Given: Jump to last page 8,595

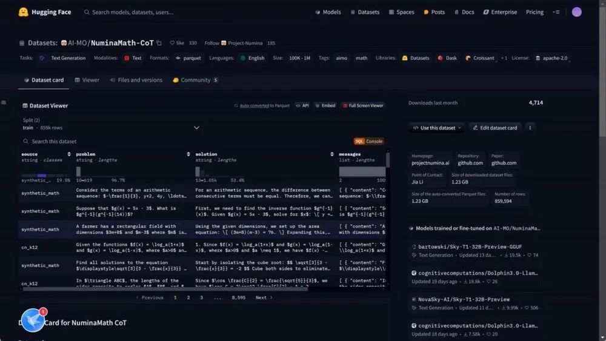Looking at the screenshot, I should click(238, 298).
